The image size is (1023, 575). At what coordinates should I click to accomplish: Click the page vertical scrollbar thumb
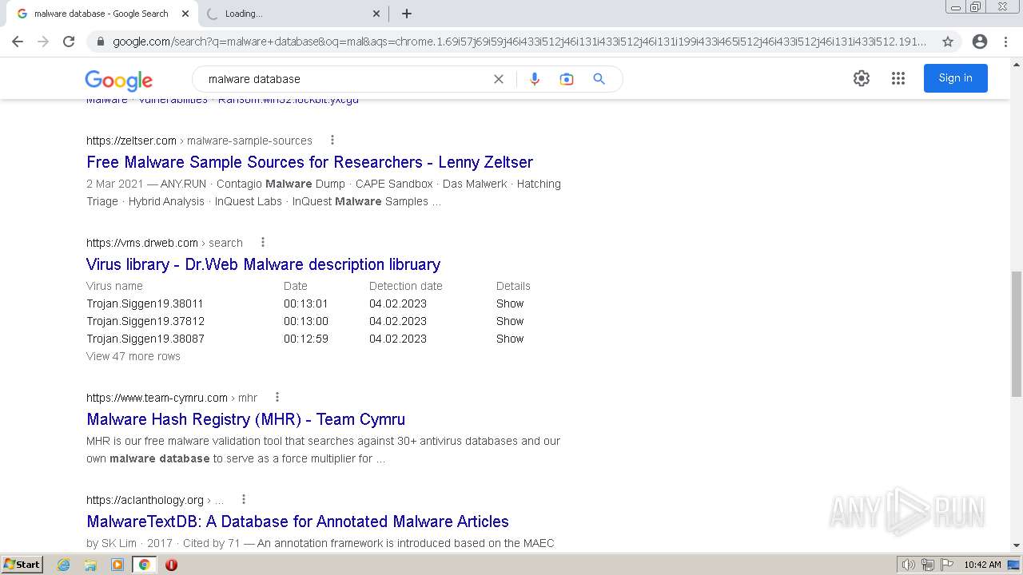1017,333
